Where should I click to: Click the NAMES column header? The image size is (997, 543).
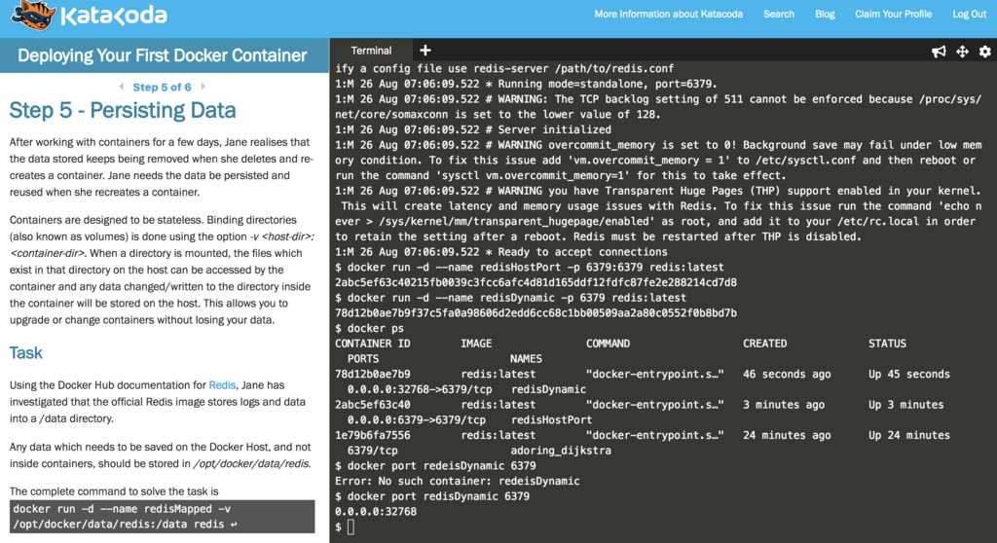[526, 359]
